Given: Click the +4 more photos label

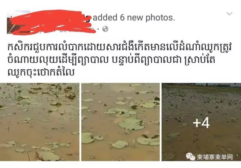Looking at the screenshot, I should coord(201,123).
